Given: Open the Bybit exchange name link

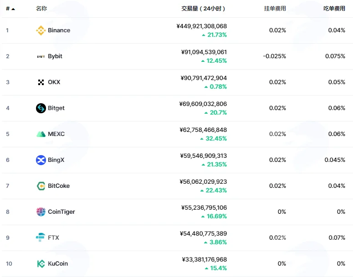Looking at the screenshot, I should click(55, 56).
